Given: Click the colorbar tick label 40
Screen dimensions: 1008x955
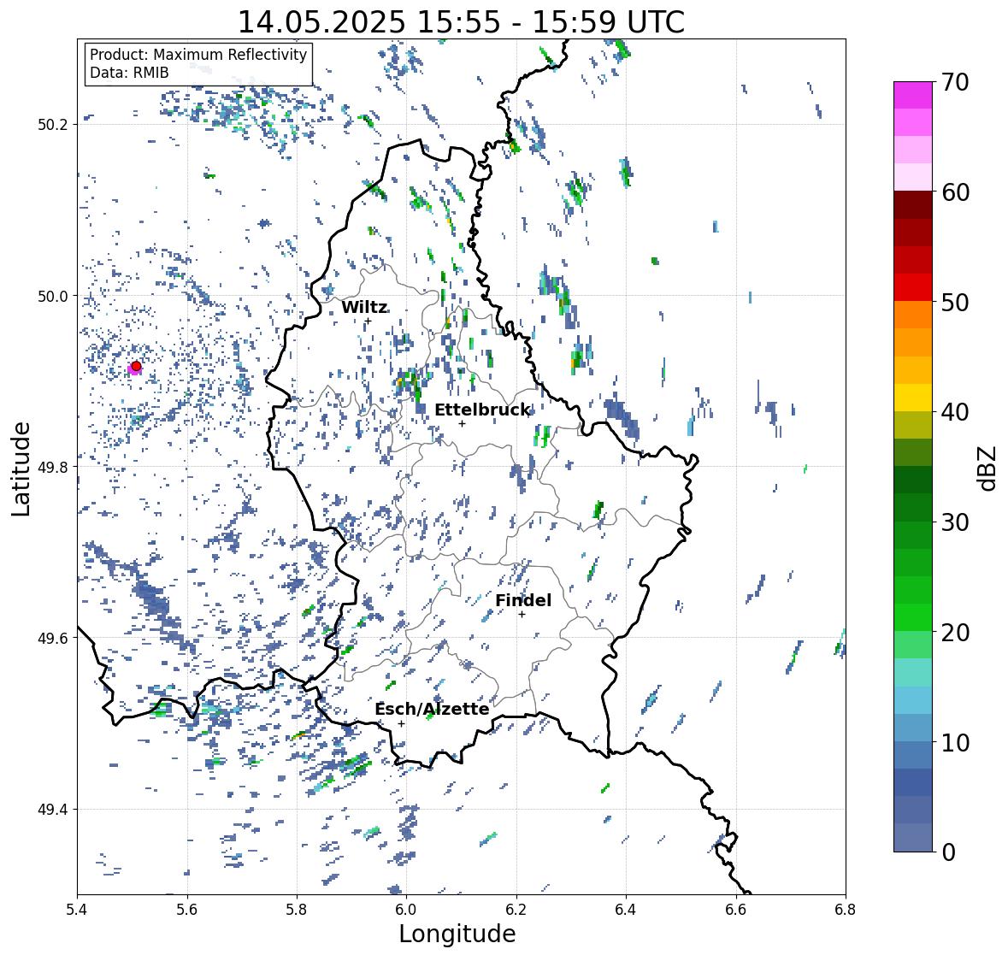Looking at the screenshot, I should tap(955, 412).
